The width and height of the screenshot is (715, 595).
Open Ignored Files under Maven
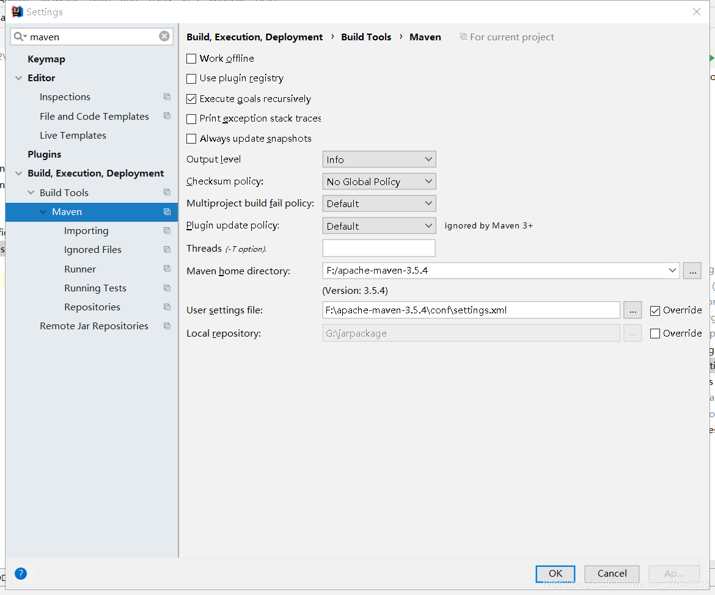(x=92, y=250)
